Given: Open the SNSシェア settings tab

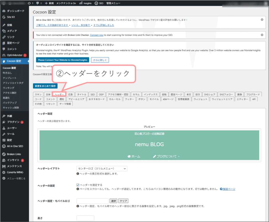Looking at the screenshot, I should click(210, 94).
